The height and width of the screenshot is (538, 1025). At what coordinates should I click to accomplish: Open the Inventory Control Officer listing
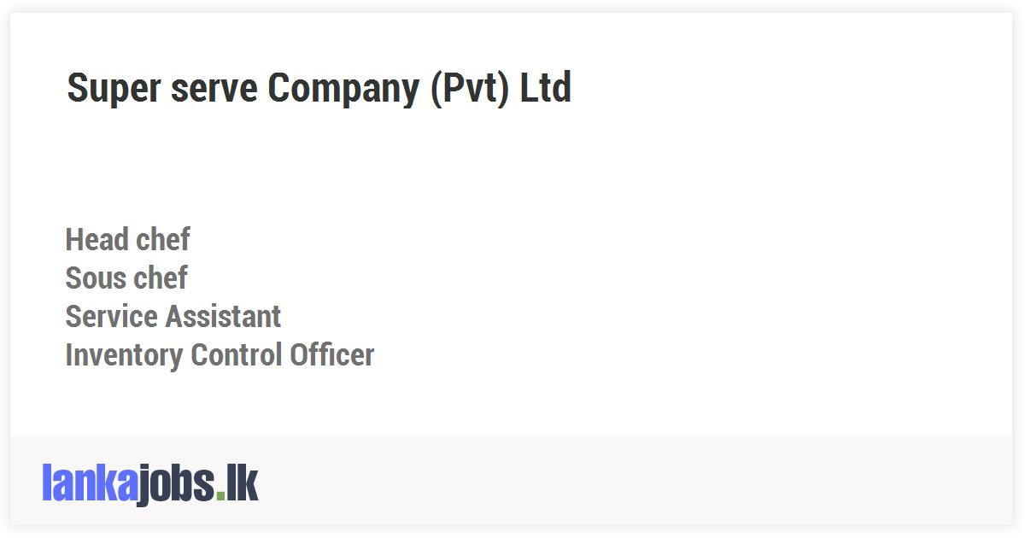[220, 355]
